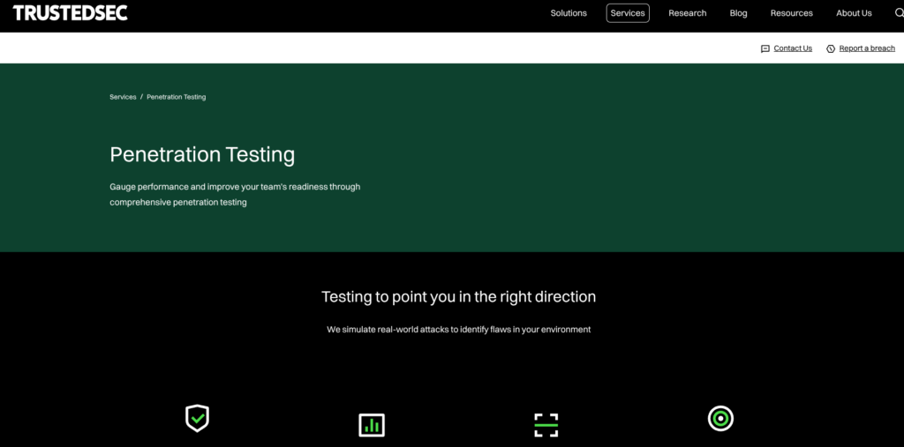Click 'We simulate real-world attacks' text

pos(459,330)
